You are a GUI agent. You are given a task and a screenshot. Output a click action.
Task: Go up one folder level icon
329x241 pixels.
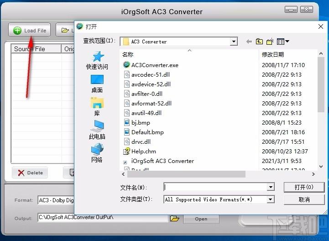(259, 42)
